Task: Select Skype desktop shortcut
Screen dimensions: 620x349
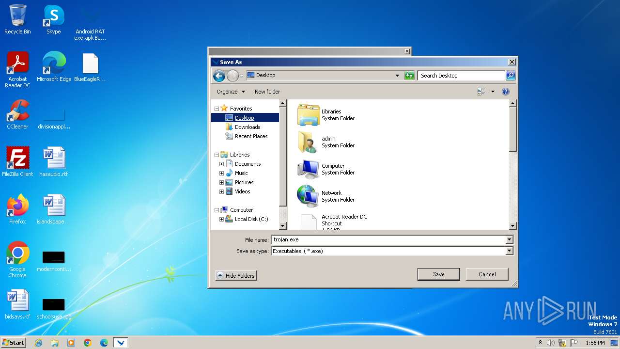Action: [x=54, y=19]
